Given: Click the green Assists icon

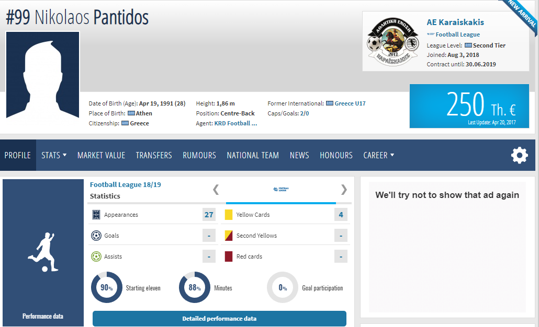Looking at the screenshot, I should click(x=96, y=256).
